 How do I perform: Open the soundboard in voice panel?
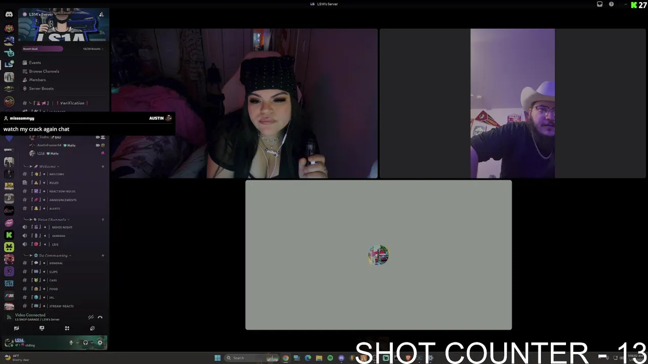coord(92,328)
